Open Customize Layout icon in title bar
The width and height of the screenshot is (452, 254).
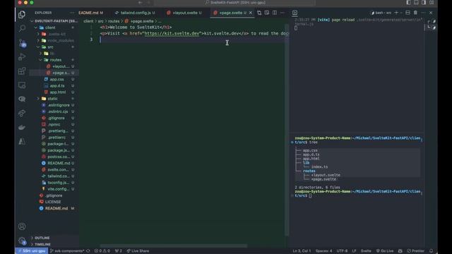432,3
